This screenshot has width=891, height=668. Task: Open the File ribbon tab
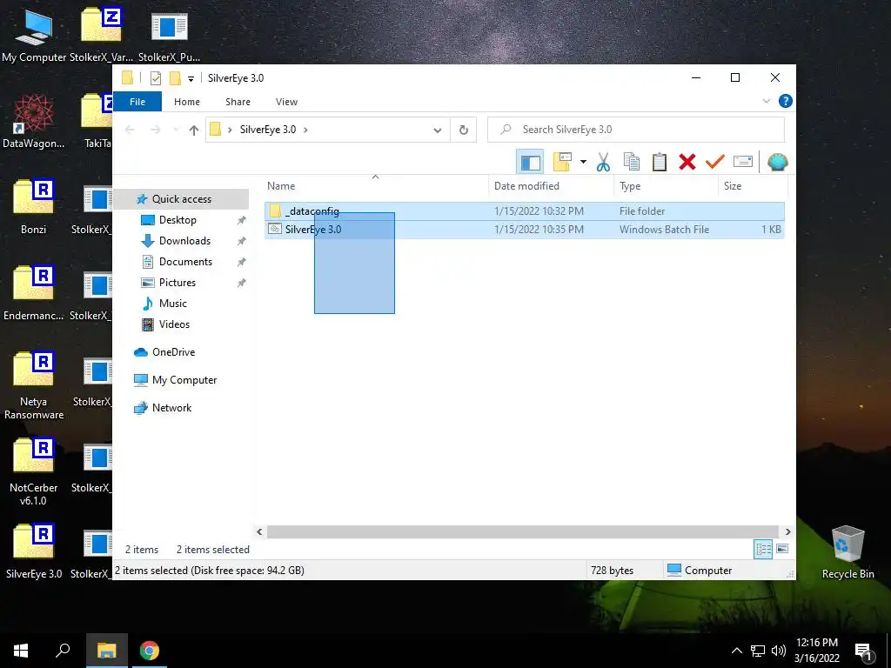coord(137,102)
